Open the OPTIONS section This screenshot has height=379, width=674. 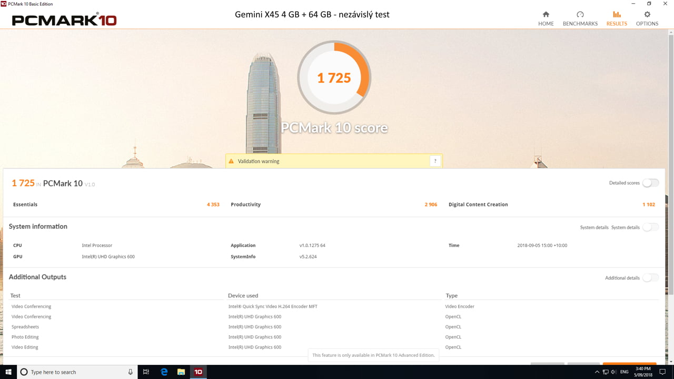[647, 18]
